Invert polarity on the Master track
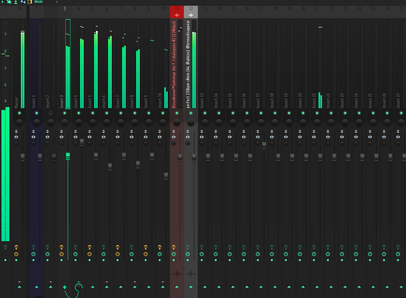The height and width of the screenshot is (298, 406). point(16,132)
